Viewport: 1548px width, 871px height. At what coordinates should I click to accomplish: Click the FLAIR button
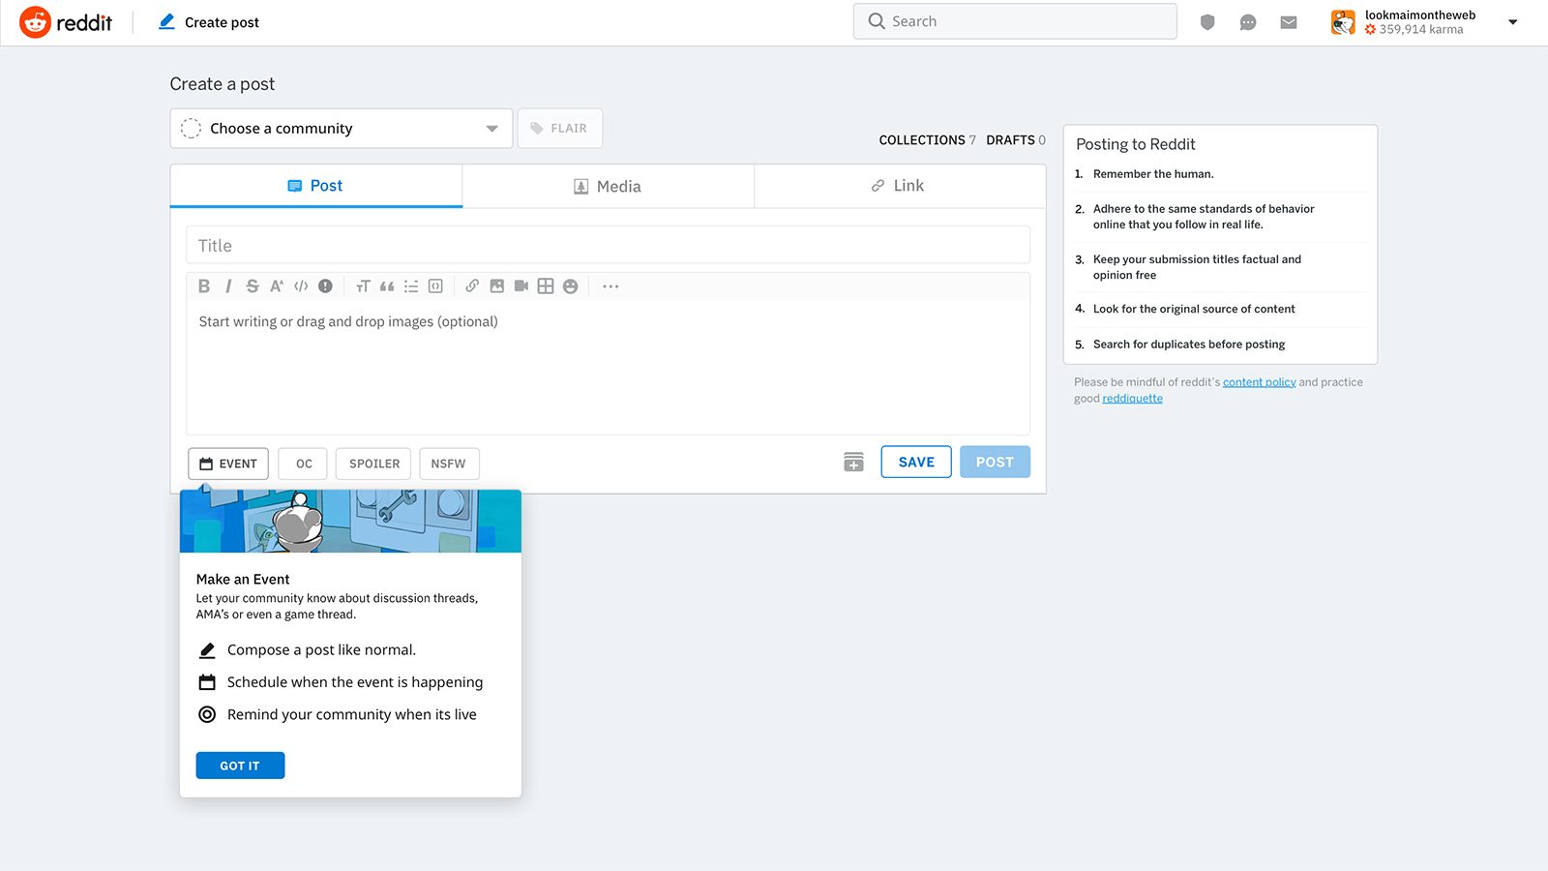(560, 129)
